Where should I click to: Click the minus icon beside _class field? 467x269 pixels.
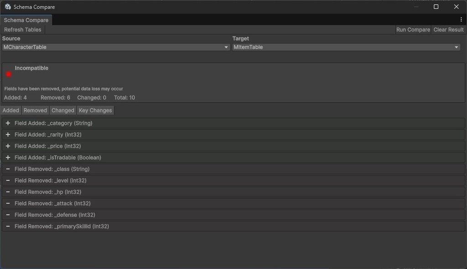point(8,169)
